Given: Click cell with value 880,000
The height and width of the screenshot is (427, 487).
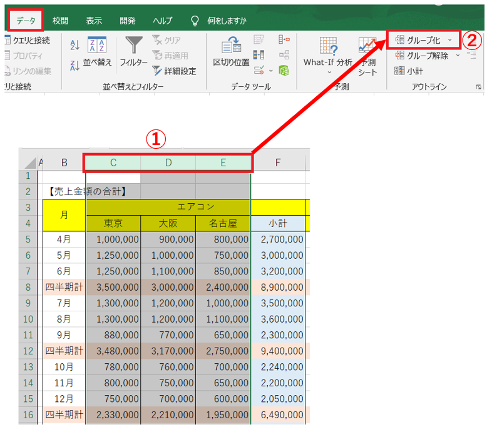Looking at the screenshot, I should pos(113,335).
